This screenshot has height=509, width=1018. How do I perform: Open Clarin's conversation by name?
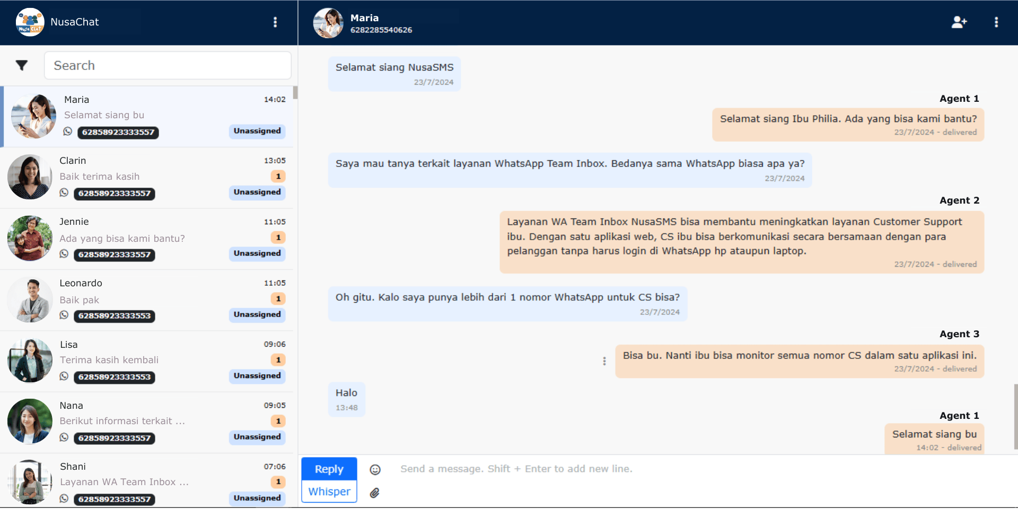[x=73, y=161]
